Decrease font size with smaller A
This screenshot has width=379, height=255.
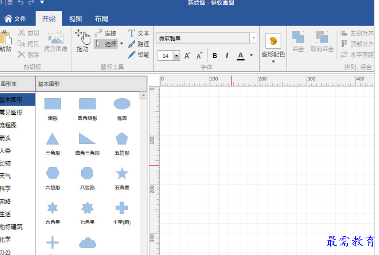click(x=199, y=56)
